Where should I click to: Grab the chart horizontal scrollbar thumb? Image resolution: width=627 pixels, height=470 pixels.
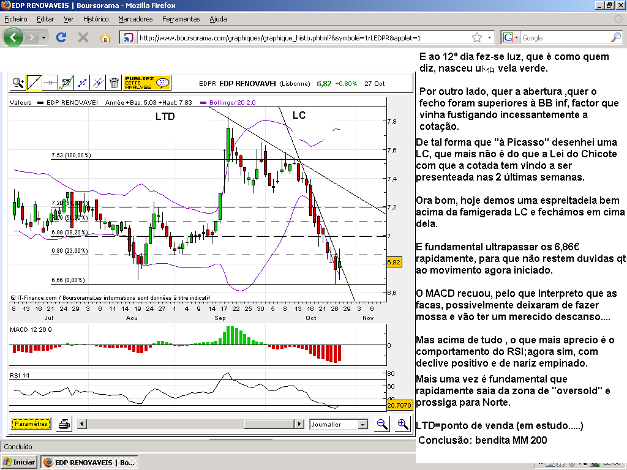(269, 423)
